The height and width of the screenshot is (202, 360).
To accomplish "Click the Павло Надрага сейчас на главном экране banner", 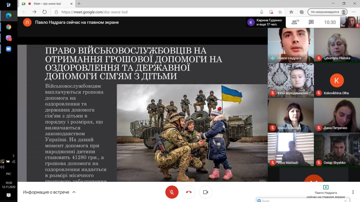I will pyautogui.click(x=77, y=22).
